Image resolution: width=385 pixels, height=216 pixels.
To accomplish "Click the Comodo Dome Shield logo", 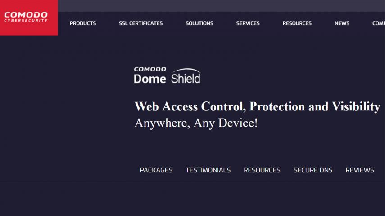I will coord(167,76).
